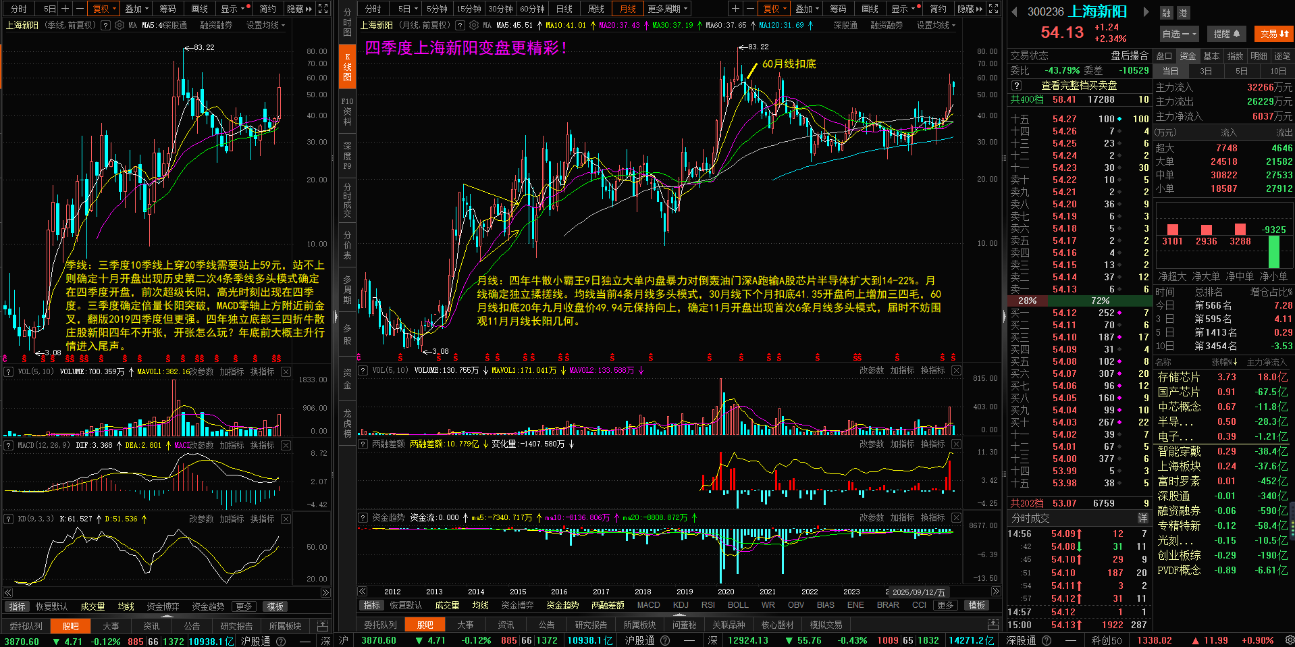1295x647 pixels.
Task: Zoom out with minus icon in right chart toolbar
Action: click(749, 9)
